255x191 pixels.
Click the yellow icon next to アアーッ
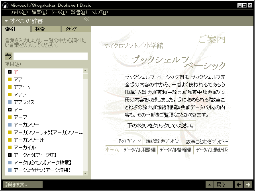tap(10, 87)
